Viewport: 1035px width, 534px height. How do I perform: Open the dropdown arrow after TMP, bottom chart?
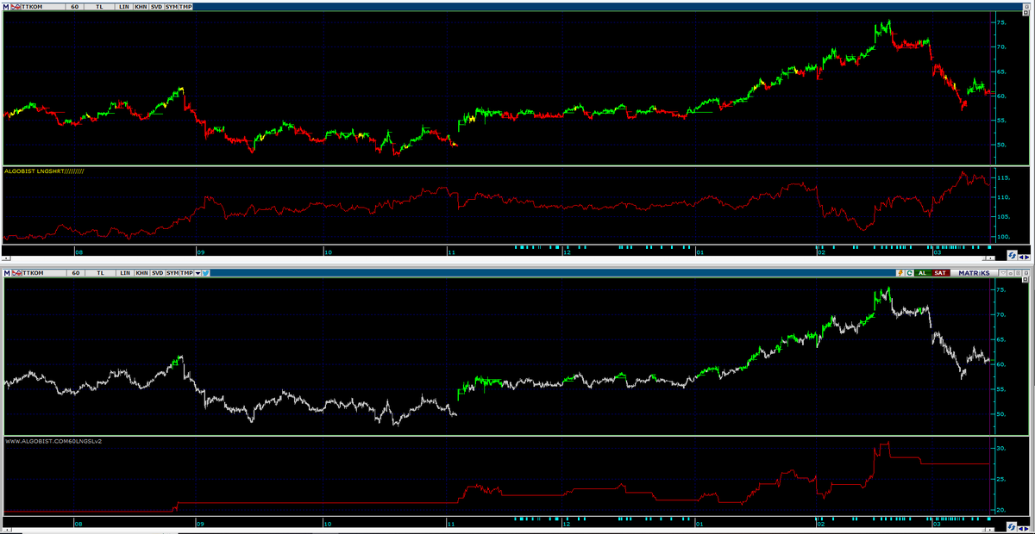[198, 273]
